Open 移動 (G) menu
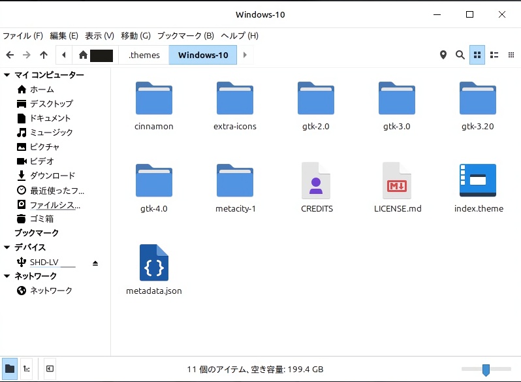521x382 pixels. tap(136, 35)
